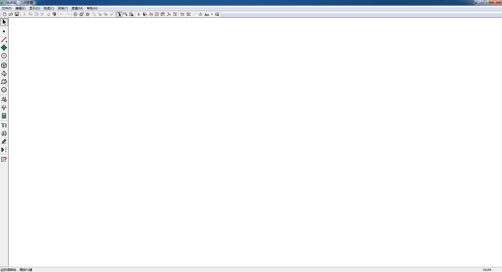Activate the function graph plotting tool
Image resolution: width=502 pixels, height=272 pixels.
click(x=4, y=107)
